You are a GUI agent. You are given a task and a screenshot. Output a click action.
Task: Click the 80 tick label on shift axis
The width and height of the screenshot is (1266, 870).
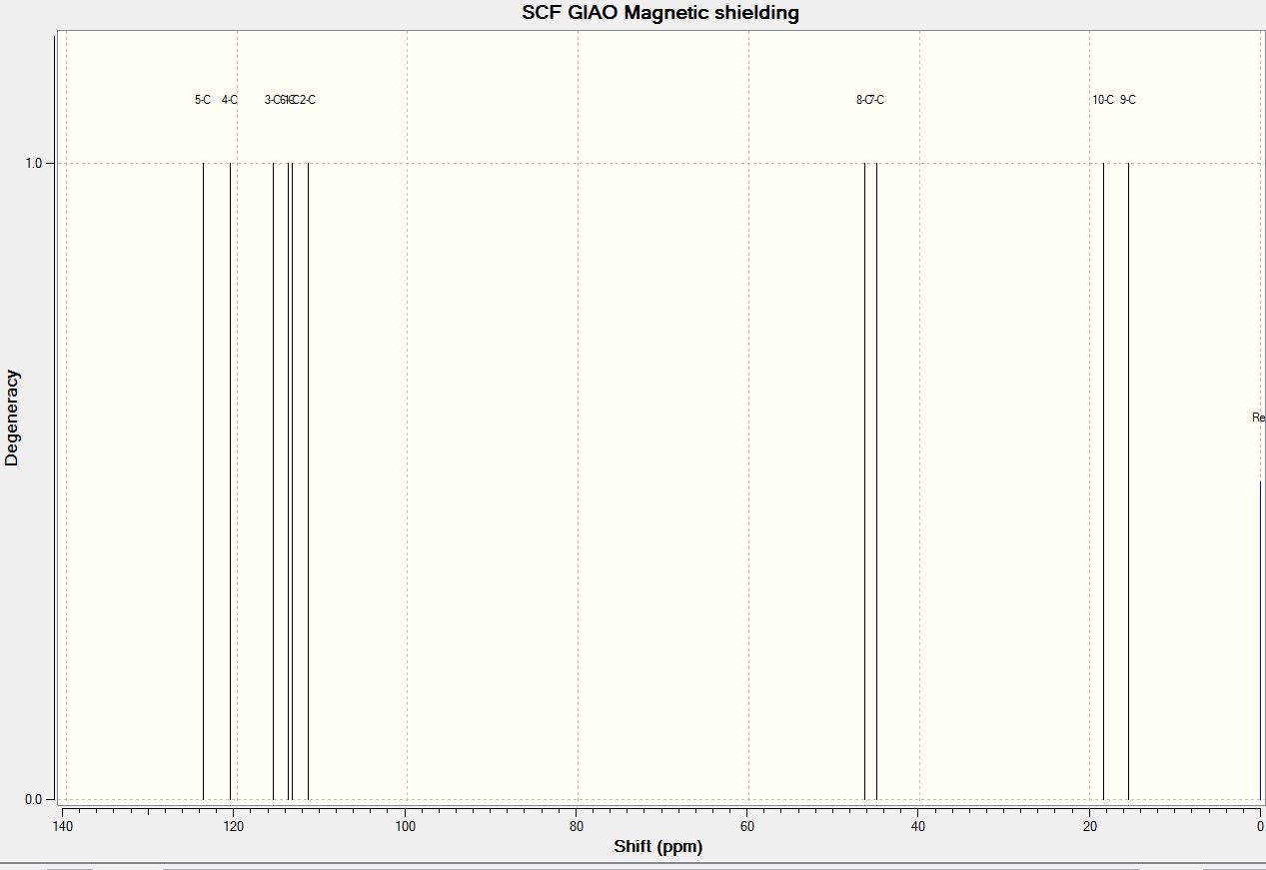pyautogui.click(x=577, y=826)
